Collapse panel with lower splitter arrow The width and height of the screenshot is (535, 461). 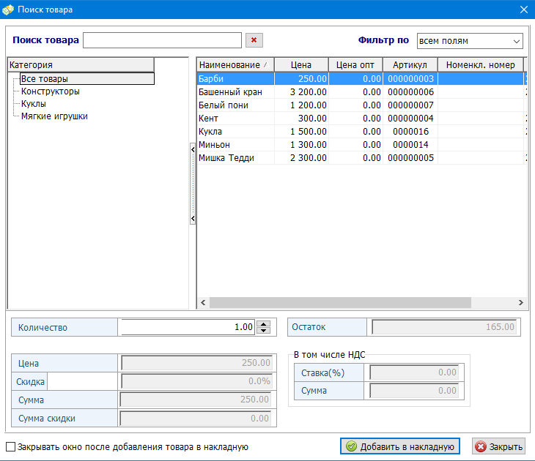point(193,218)
